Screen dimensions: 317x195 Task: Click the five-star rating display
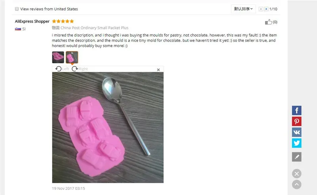click(x=63, y=21)
